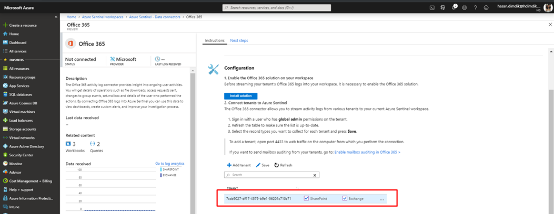
Task: Switch to the Next steps tab
Action: tap(239, 40)
